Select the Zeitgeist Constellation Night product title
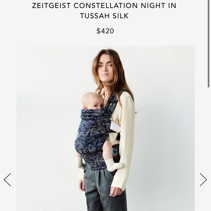The height and width of the screenshot is (211, 211). pos(104,11)
